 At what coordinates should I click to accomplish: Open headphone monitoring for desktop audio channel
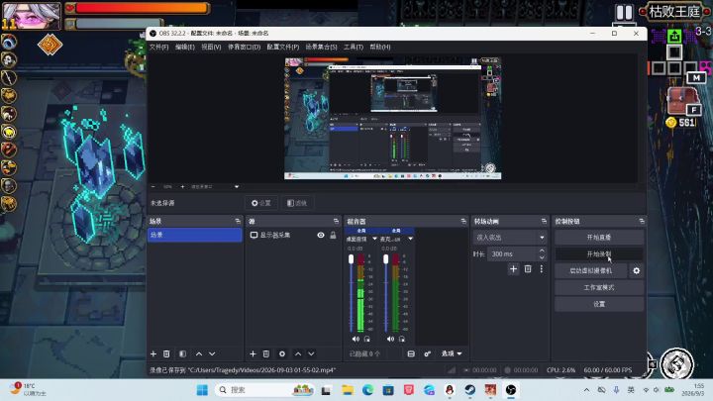[367, 339]
